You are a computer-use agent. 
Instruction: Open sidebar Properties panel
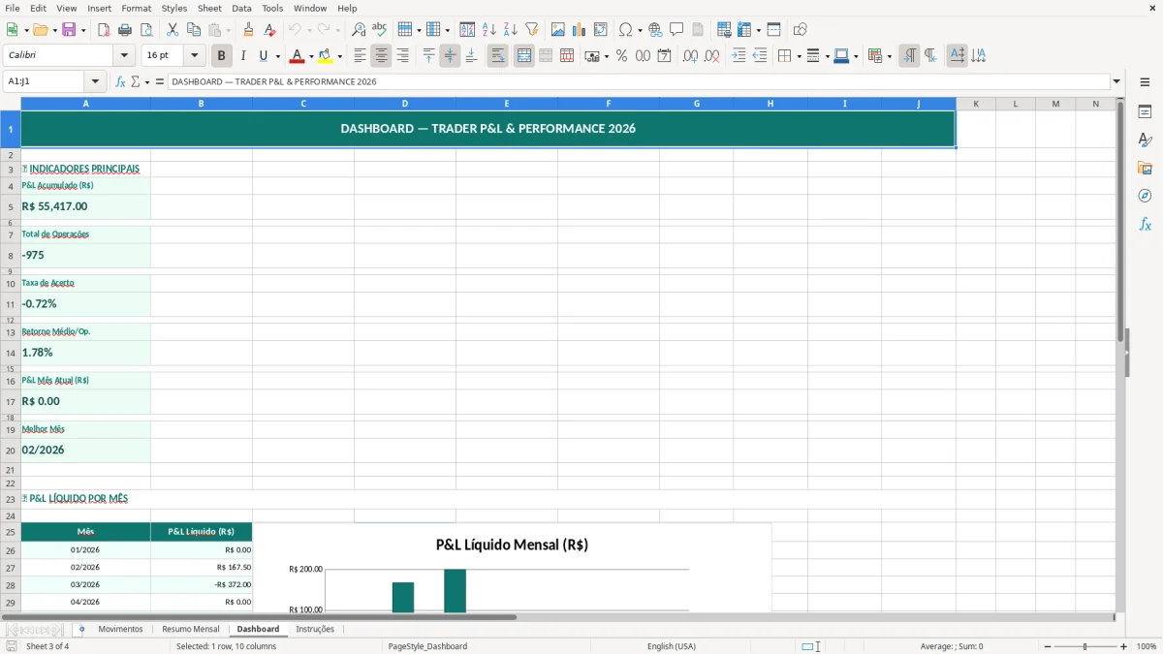[x=1145, y=111]
